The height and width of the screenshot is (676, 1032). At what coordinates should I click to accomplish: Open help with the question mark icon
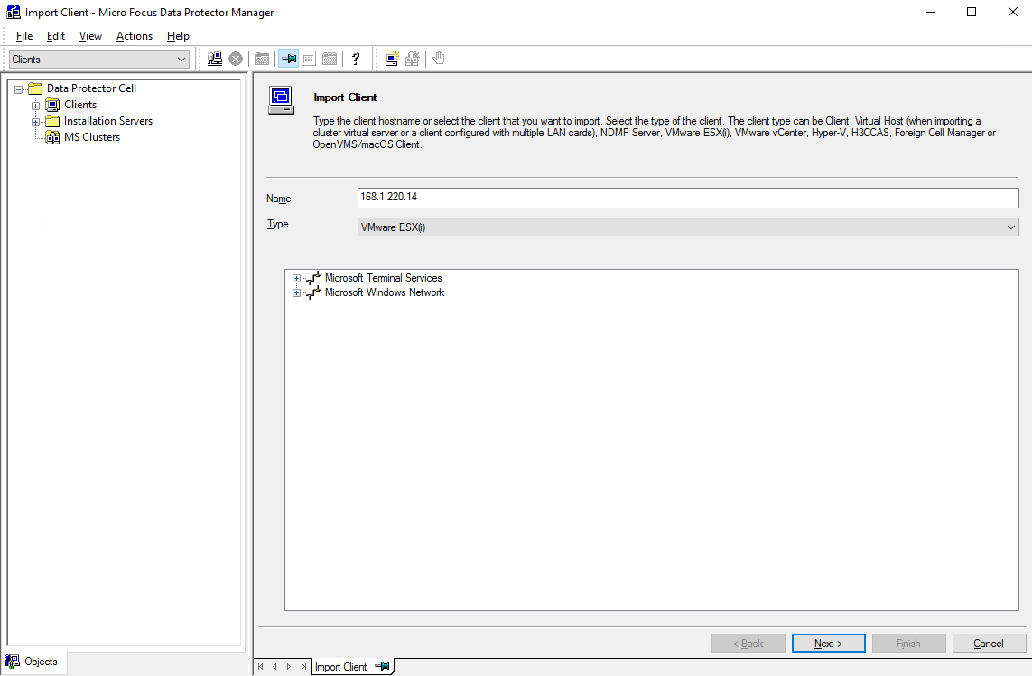[x=356, y=60]
